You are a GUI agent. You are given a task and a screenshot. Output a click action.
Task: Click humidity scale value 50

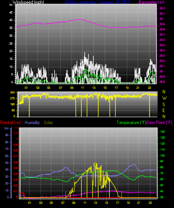click(7, 163)
